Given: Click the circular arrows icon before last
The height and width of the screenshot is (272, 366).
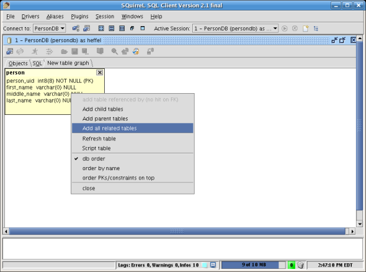Looking at the screenshot, I should [136, 52].
